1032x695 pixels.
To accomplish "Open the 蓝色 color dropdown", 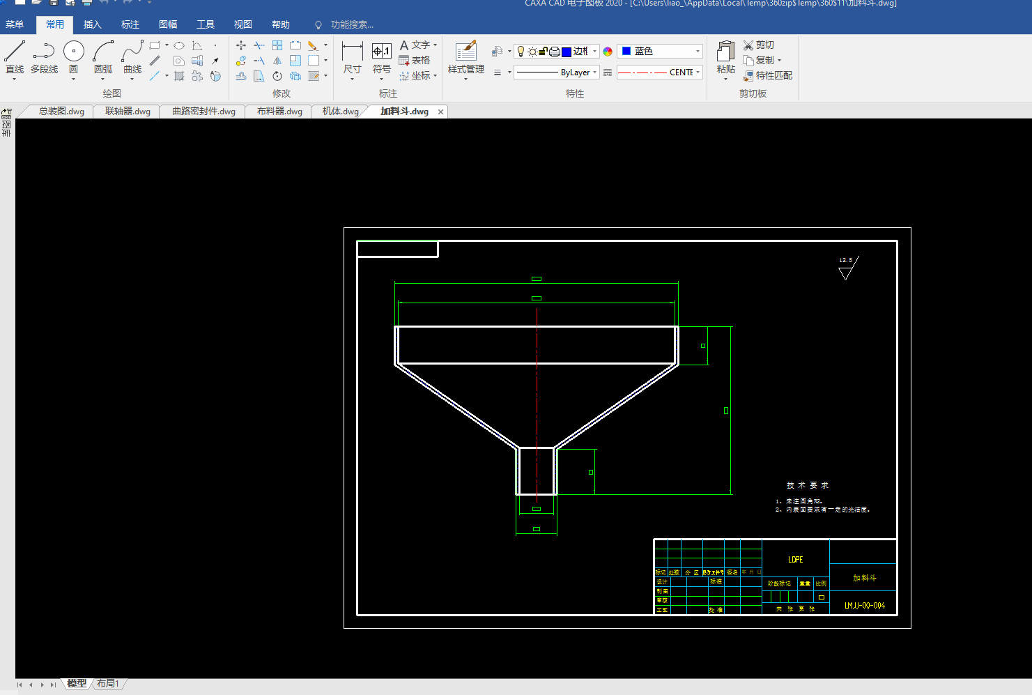I will coord(660,52).
